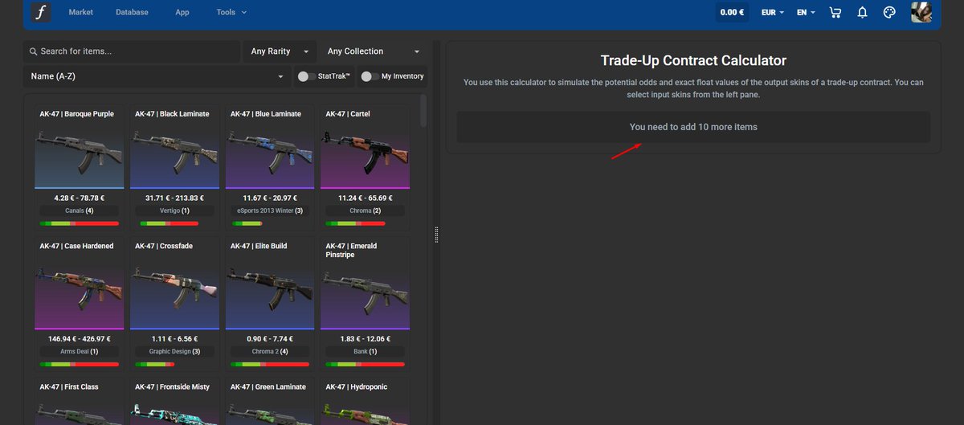Click the 0.00 € balance button
The width and height of the screenshot is (964, 425).
732,12
